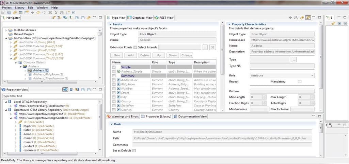Viewport: 349px width, 164px height.
Task: Collapse the Property Characteristics section
Action: coord(229,24)
